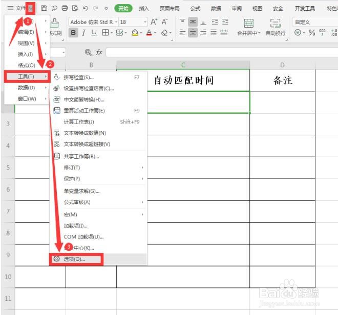Screen dimensions: 338x315
Task: Click the fx insert function icon
Action: (x=99, y=52)
